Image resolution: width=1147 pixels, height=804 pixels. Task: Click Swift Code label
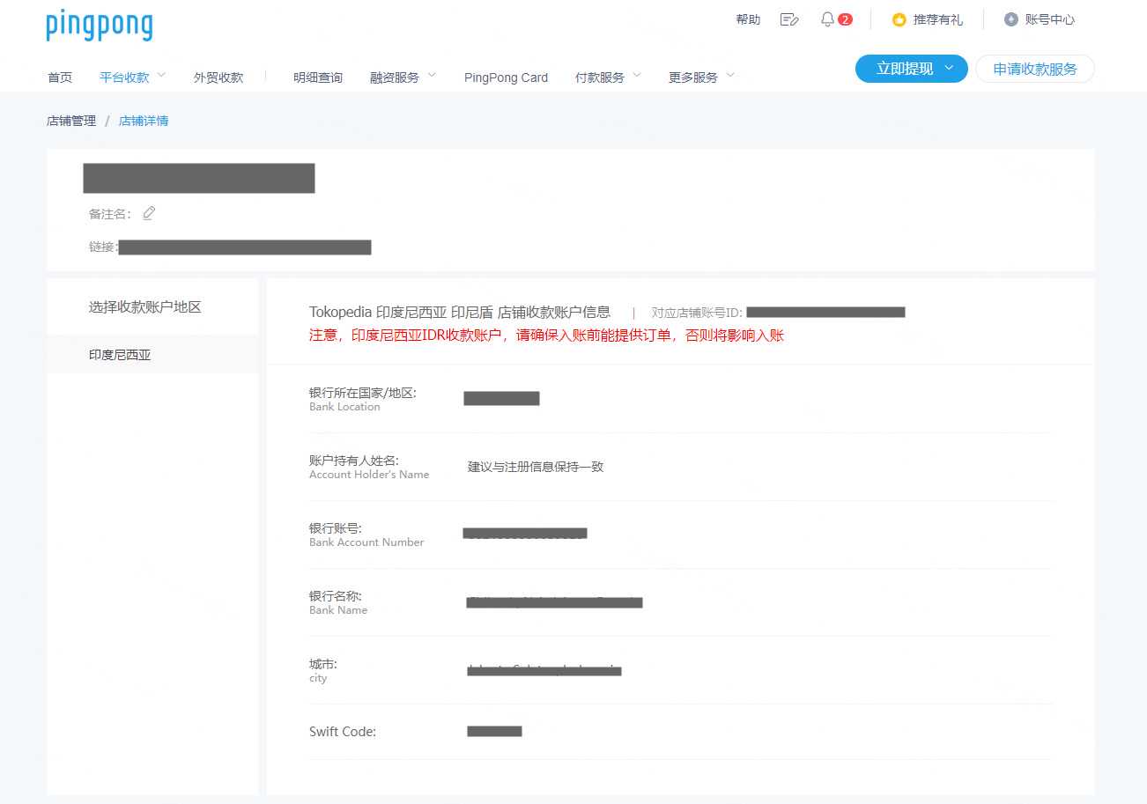[343, 732]
